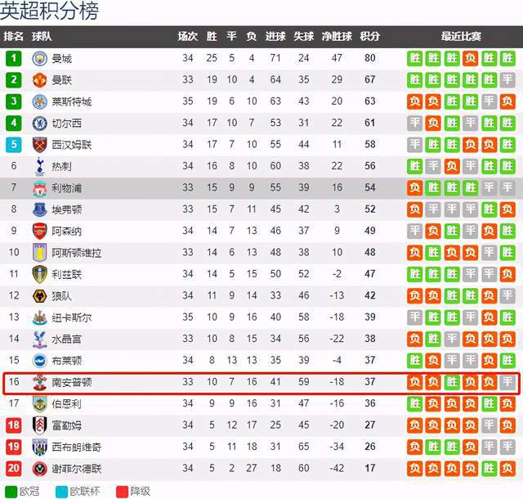The height and width of the screenshot is (499, 523).
Task: Click the Wolves club badge
Action: (x=39, y=296)
